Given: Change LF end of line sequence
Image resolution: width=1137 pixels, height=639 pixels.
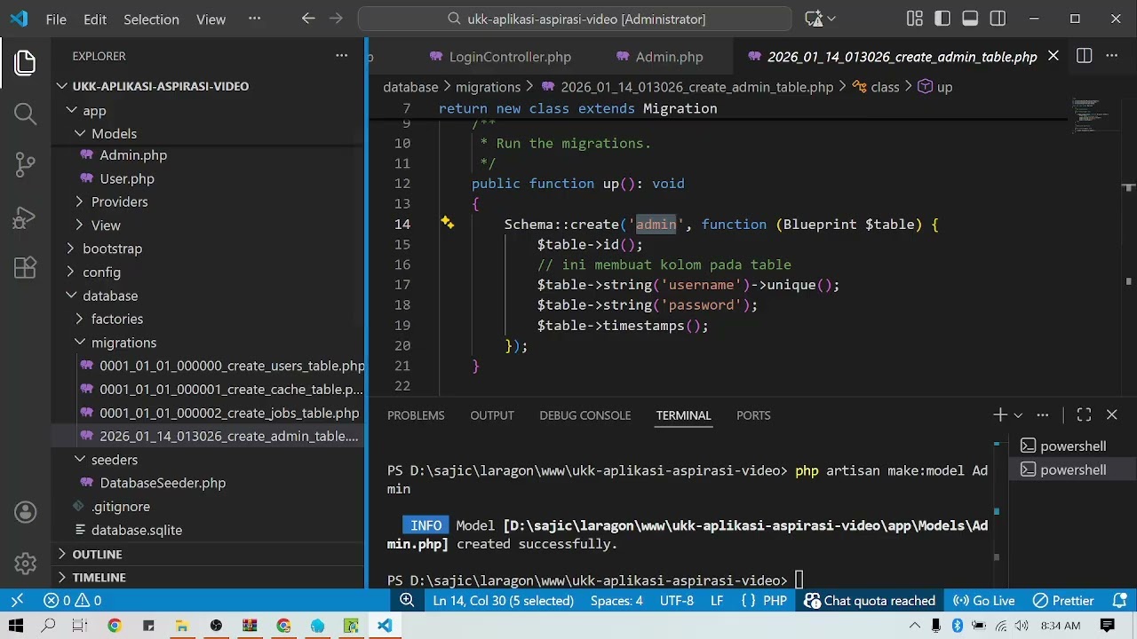Looking at the screenshot, I should [x=717, y=601].
